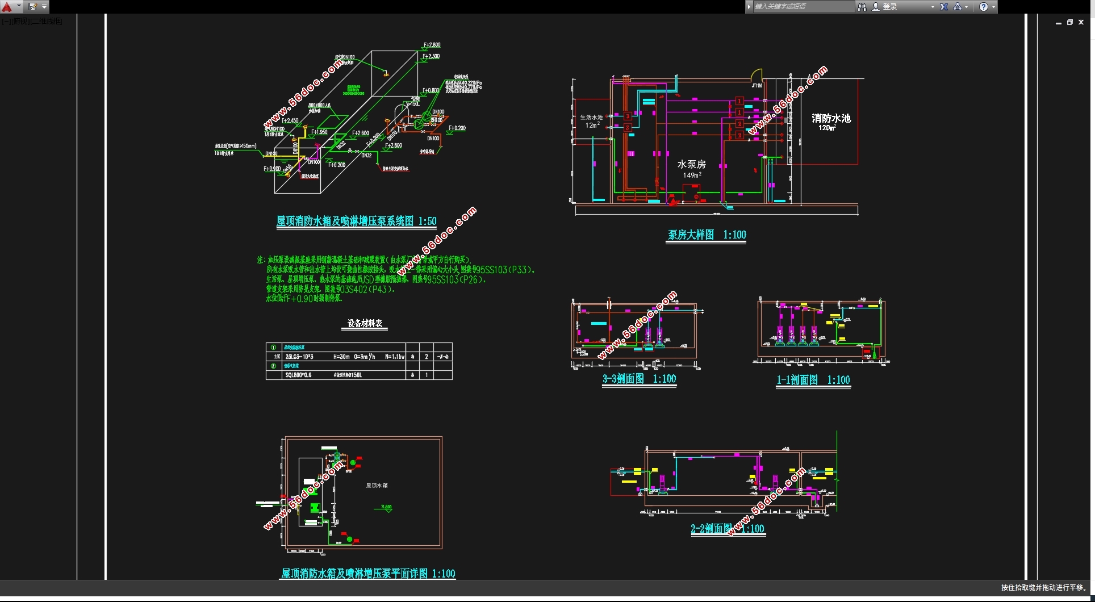The image size is (1095, 602).
Task: Click the 登录 sign-in text button
Action: point(890,7)
